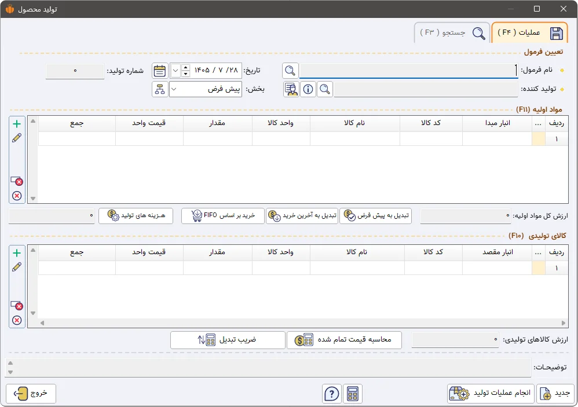Image resolution: width=578 pixels, height=407 pixels.
Task: Click انجام عملیات تولید button
Action: (x=491, y=393)
